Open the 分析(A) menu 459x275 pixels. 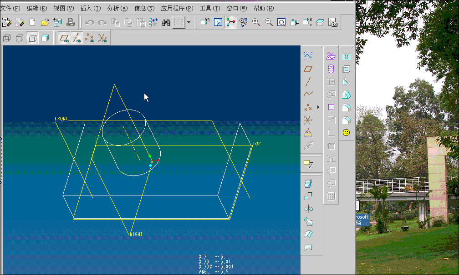pos(117,8)
